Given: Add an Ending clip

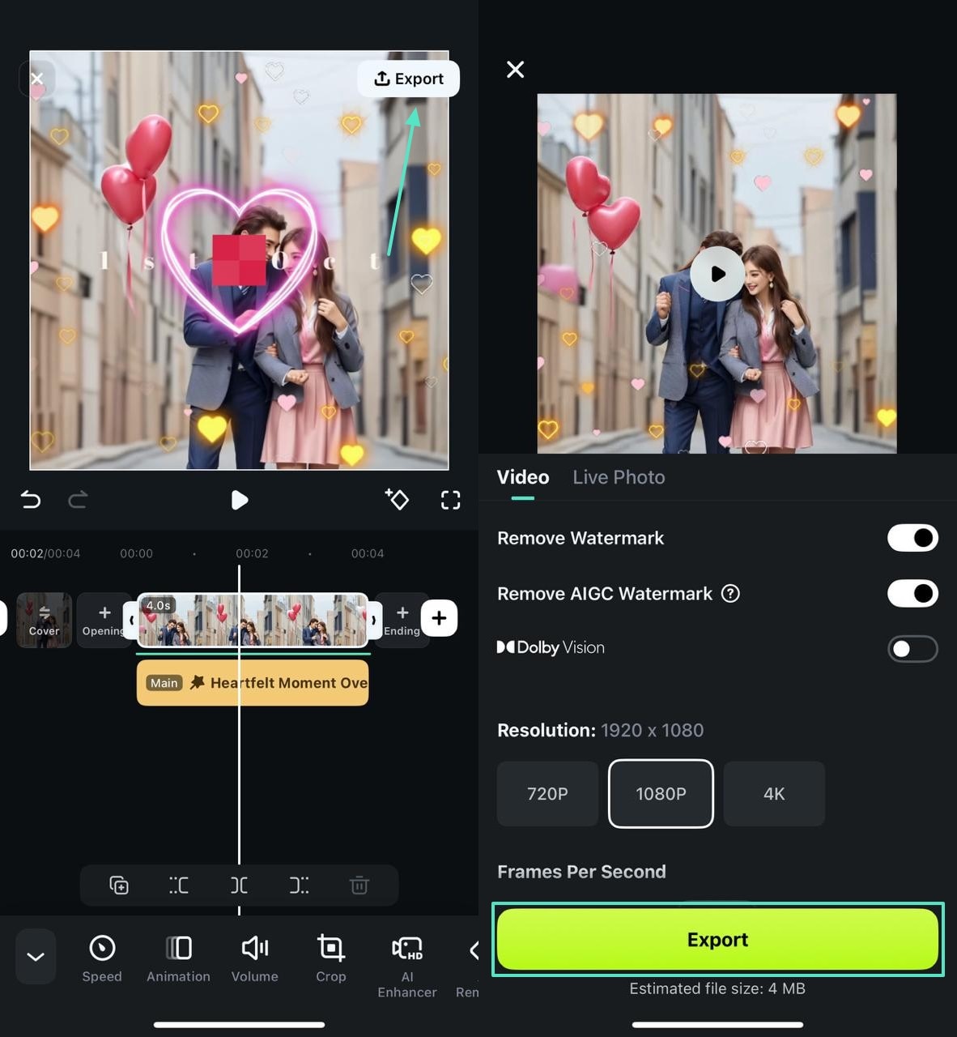Looking at the screenshot, I should click(402, 620).
